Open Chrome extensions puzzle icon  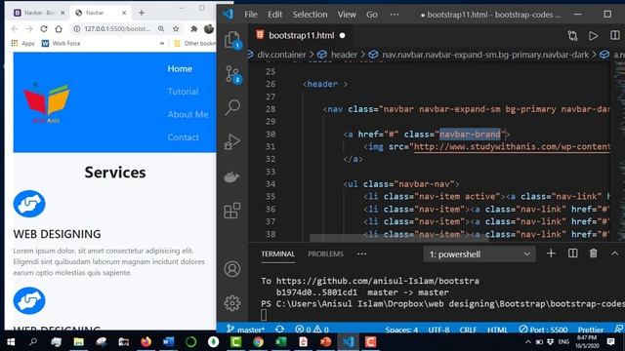tap(194, 28)
